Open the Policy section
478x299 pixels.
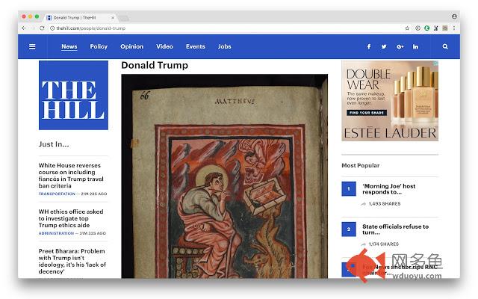click(99, 46)
